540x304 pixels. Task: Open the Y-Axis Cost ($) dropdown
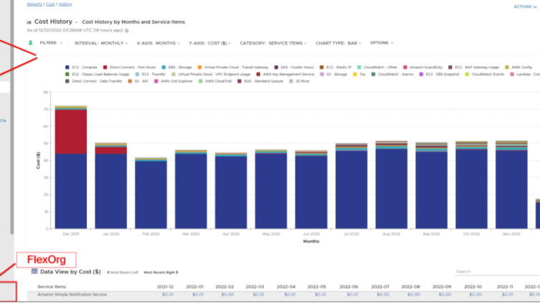[x=210, y=43]
